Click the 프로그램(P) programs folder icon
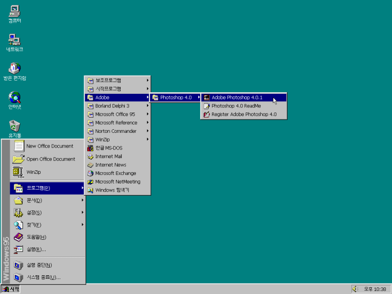The width and height of the screenshot is (392, 294). [x=18, y=188]
